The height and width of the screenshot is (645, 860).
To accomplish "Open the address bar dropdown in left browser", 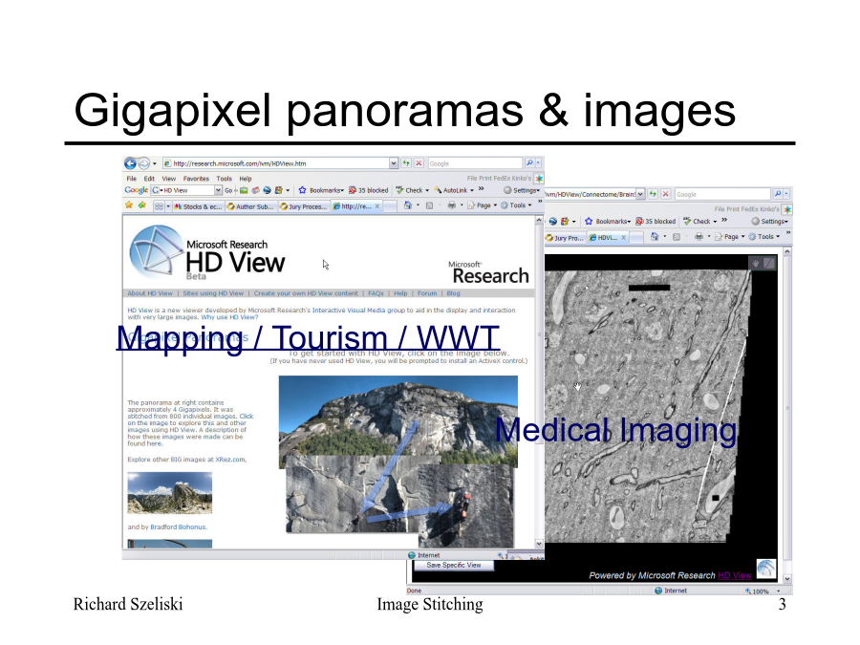I will pos(394,163).
